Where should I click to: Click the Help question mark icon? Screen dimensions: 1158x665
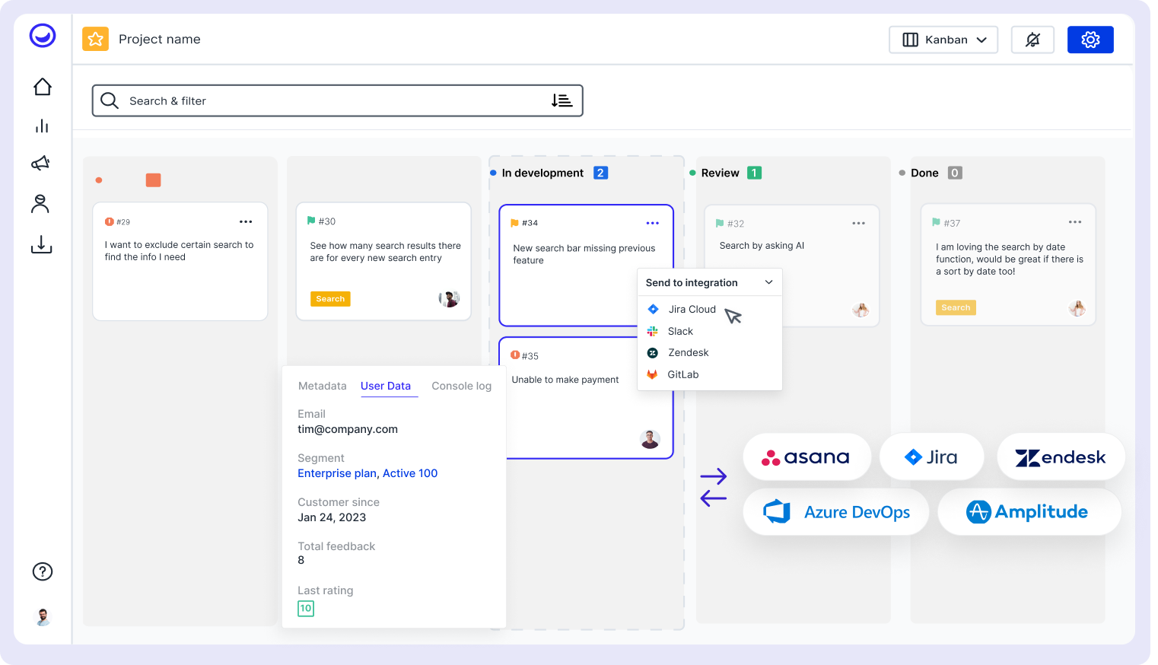click(x=42, y=571)
